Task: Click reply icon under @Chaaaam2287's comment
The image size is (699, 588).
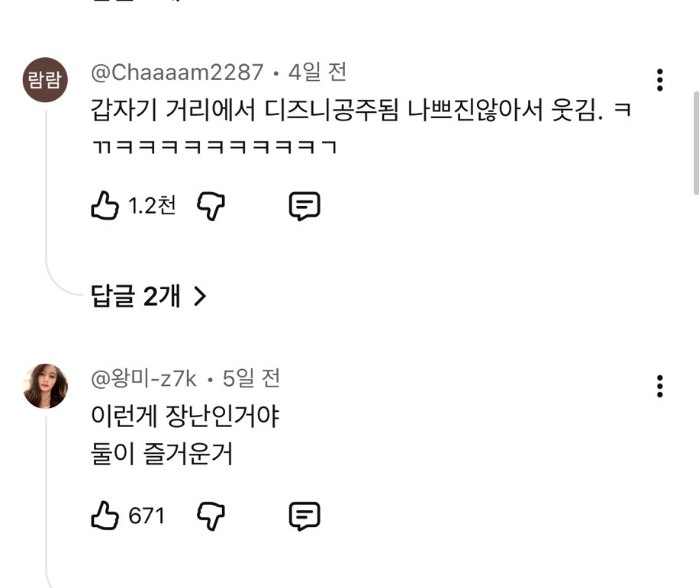Action: click(x=304, y=206)
